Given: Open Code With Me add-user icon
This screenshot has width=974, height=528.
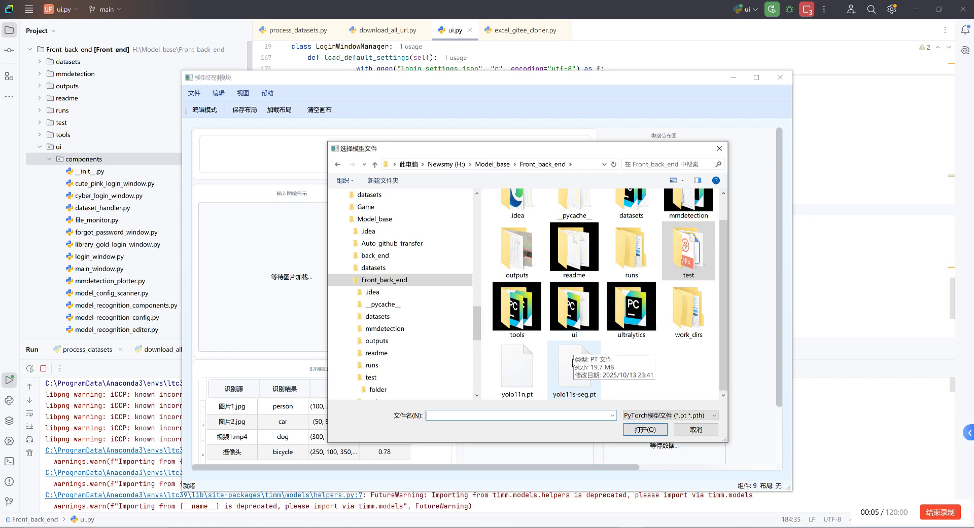Looking at the screenshot, I should click(x=851, y=9).
